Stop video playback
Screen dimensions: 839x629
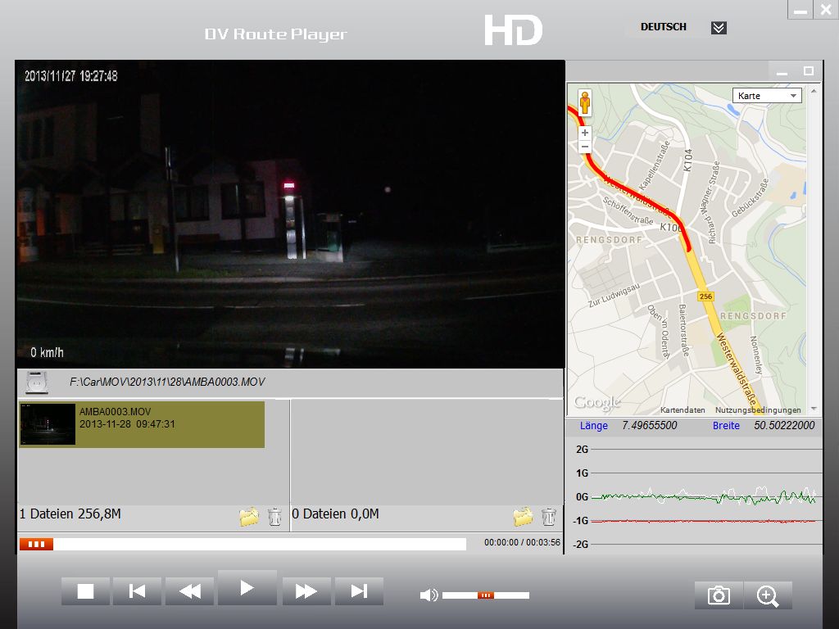(x=86, y=591)
